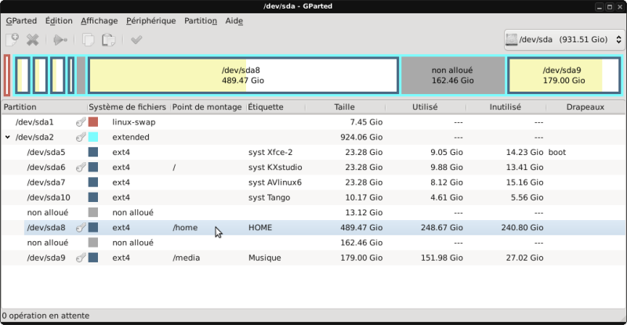Sort by the Taille column header
Screen dimensions: 627x325
(345, 107)
